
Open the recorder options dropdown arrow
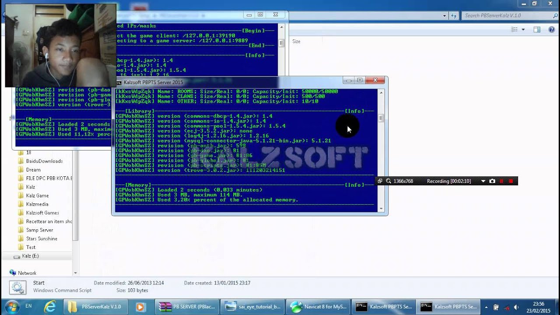coord(483,181)
